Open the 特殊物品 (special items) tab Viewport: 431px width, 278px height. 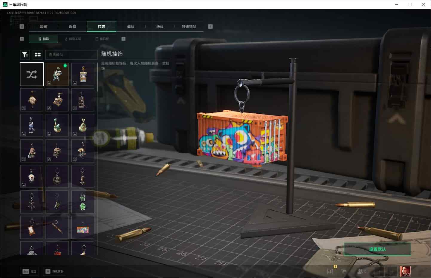[x=189, y=27]
